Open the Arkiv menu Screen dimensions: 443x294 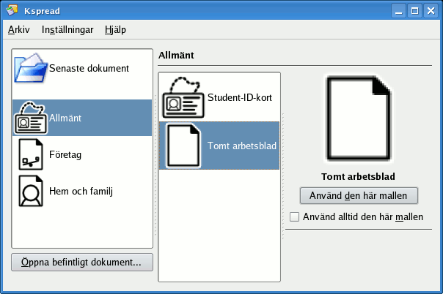(x=19, y=30)
